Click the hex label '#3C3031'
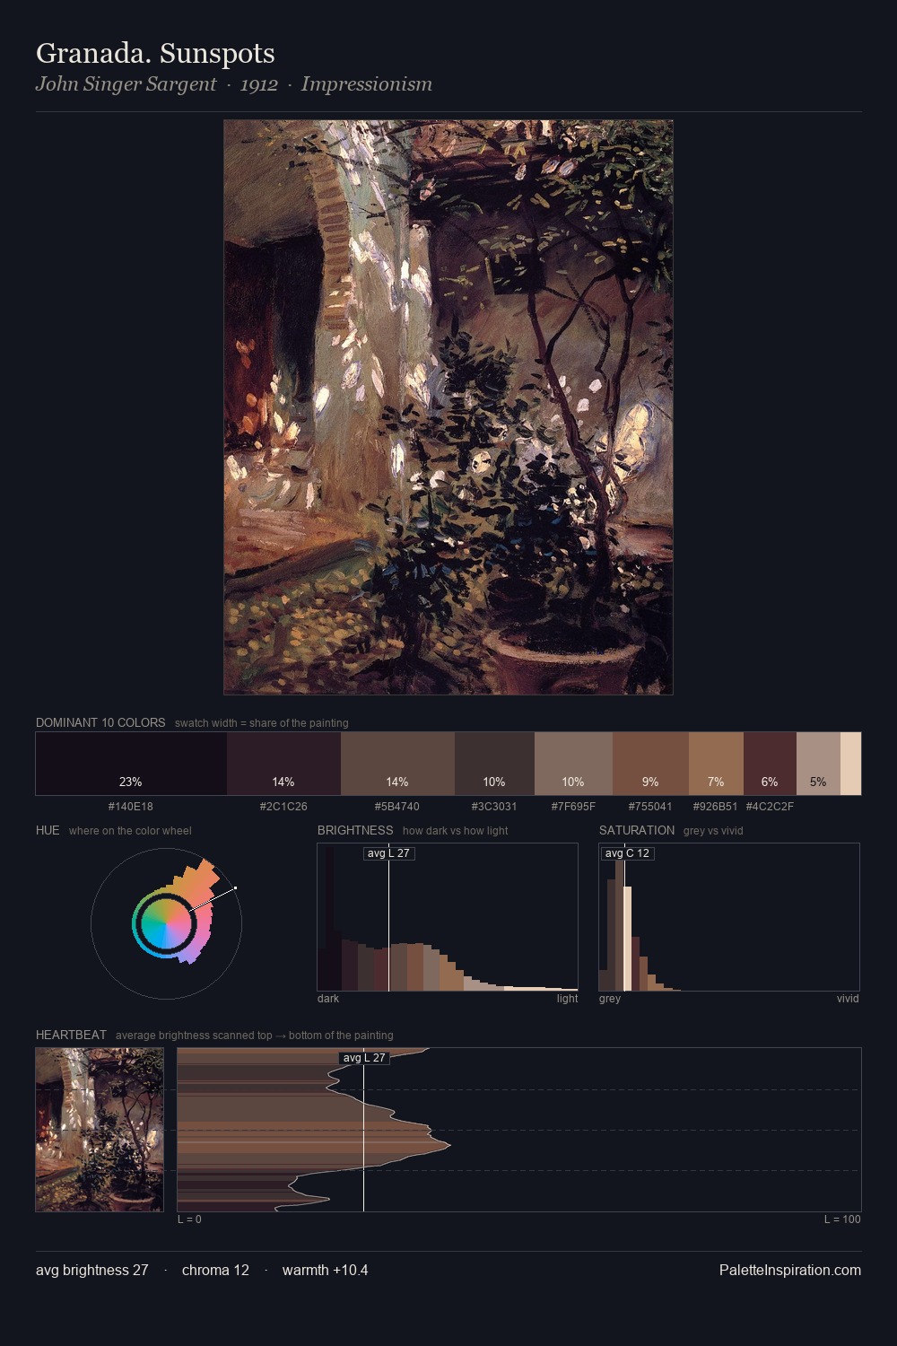Screen dimensions: 897x1346 click(x=494, y=807)
